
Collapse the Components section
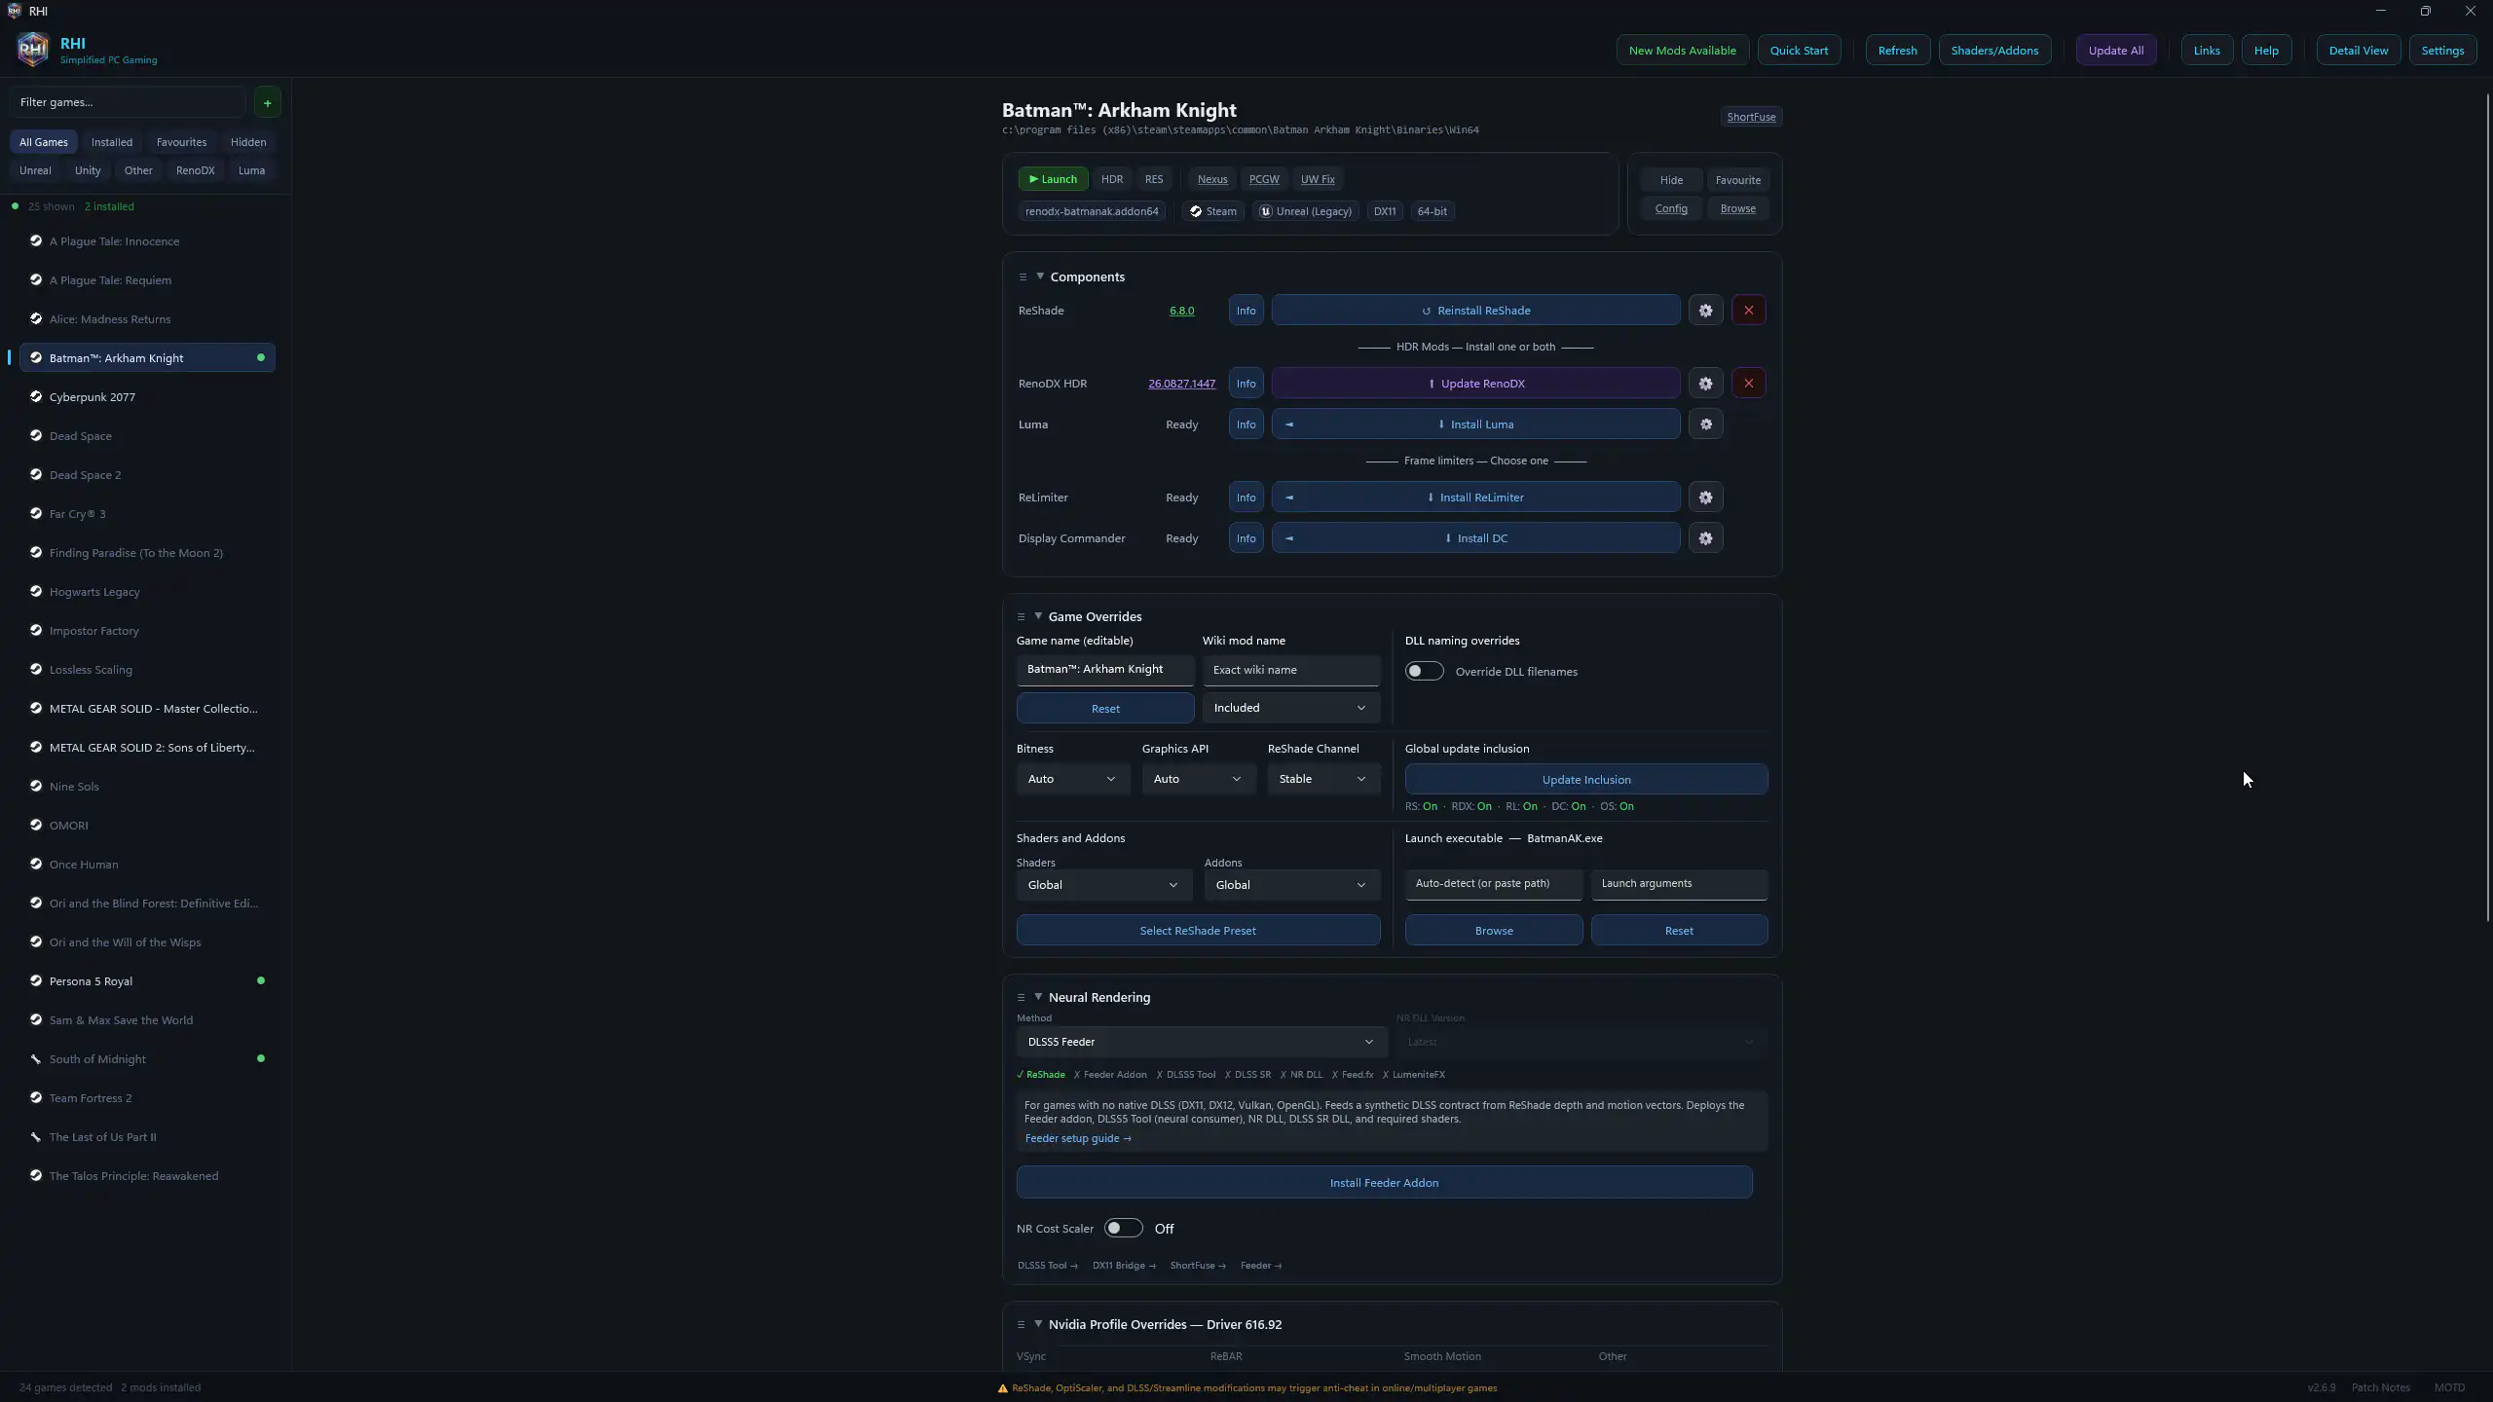point(1040,277)
